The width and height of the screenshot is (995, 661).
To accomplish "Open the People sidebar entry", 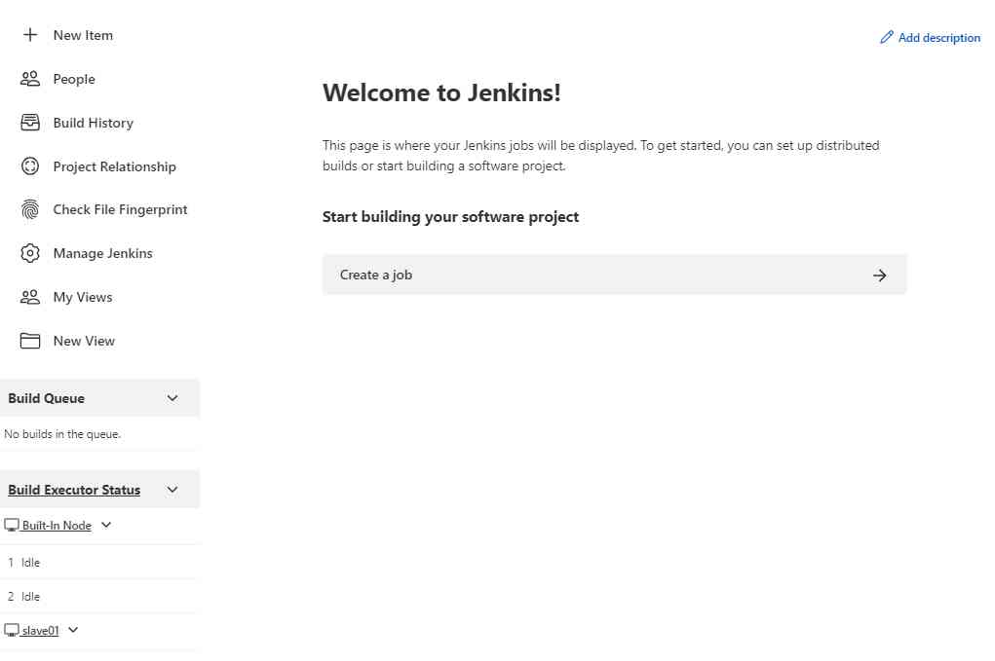I will [x=74, y=79].
